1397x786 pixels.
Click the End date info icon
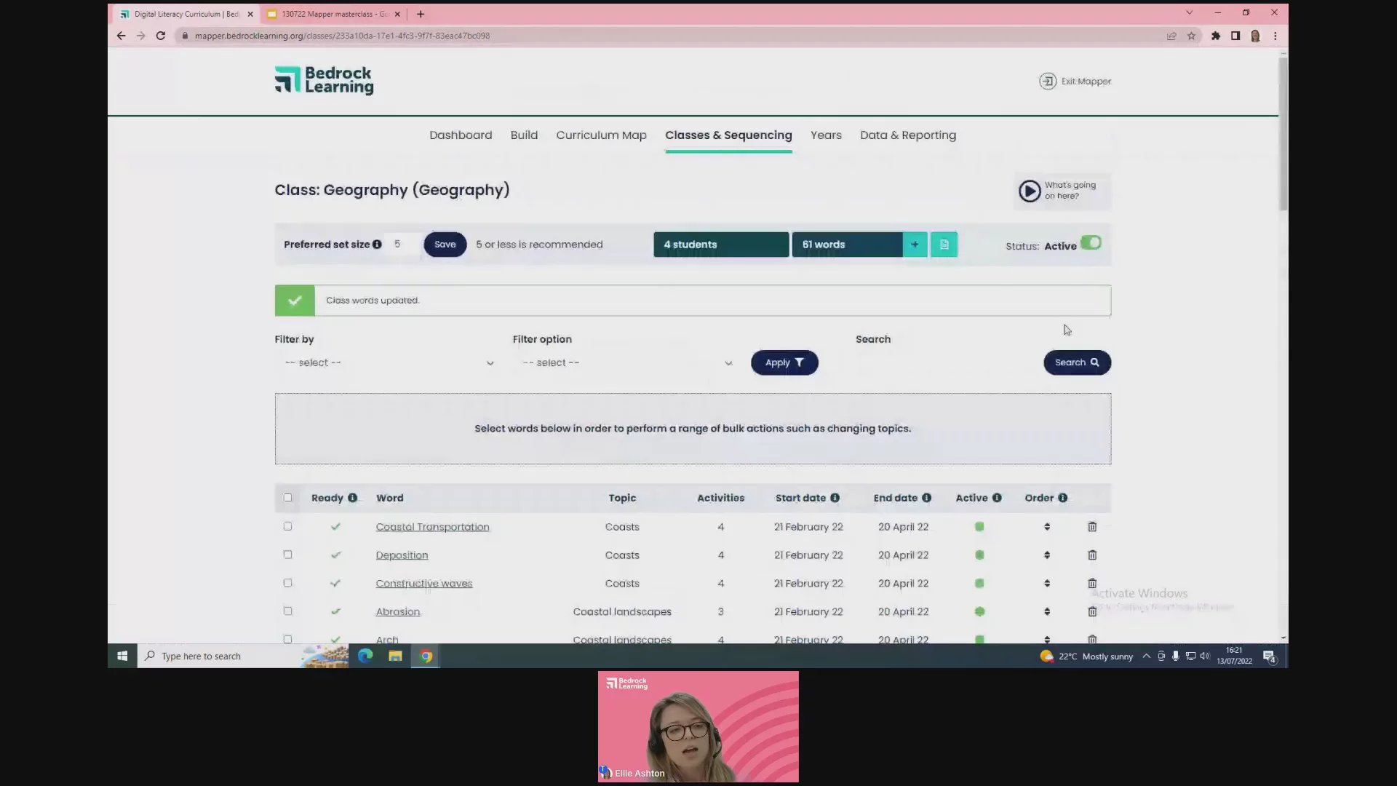point(926,498)
